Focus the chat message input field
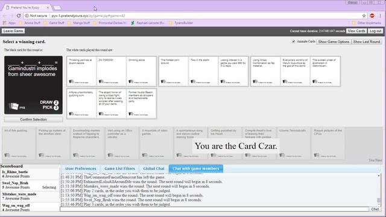This screenshot has width=386, height=217. tap(215, 209)
